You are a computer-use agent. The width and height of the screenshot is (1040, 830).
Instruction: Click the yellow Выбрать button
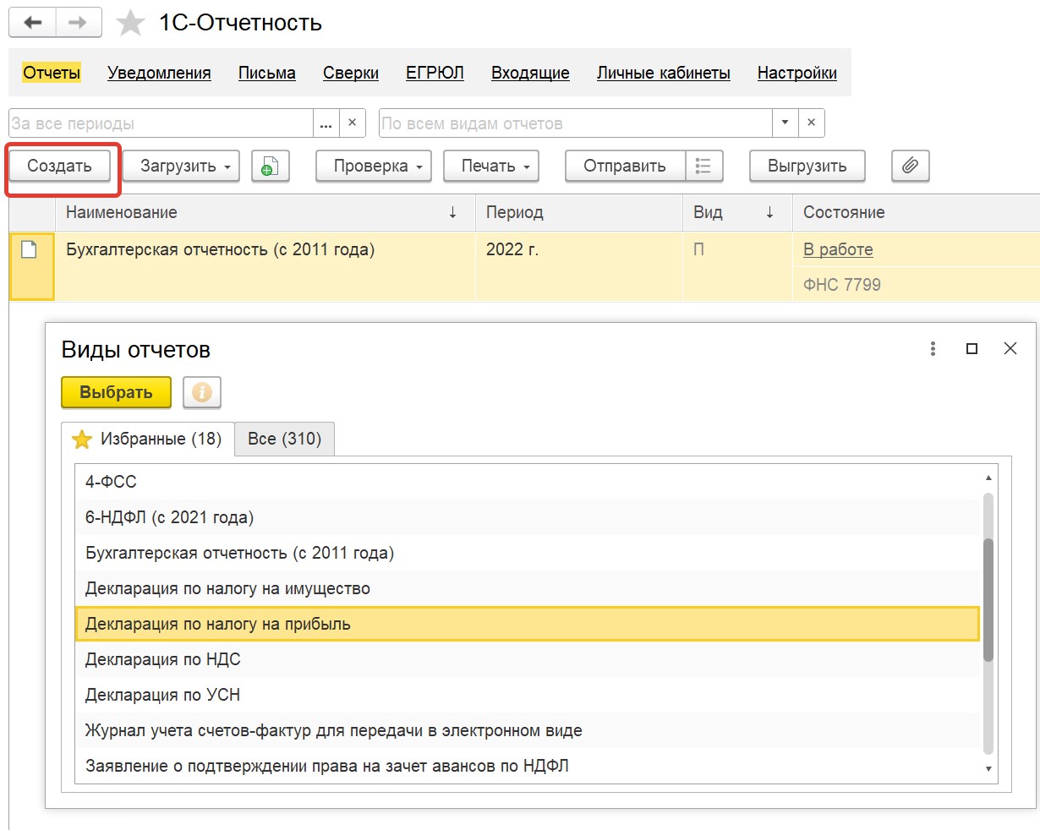point(116,392)
